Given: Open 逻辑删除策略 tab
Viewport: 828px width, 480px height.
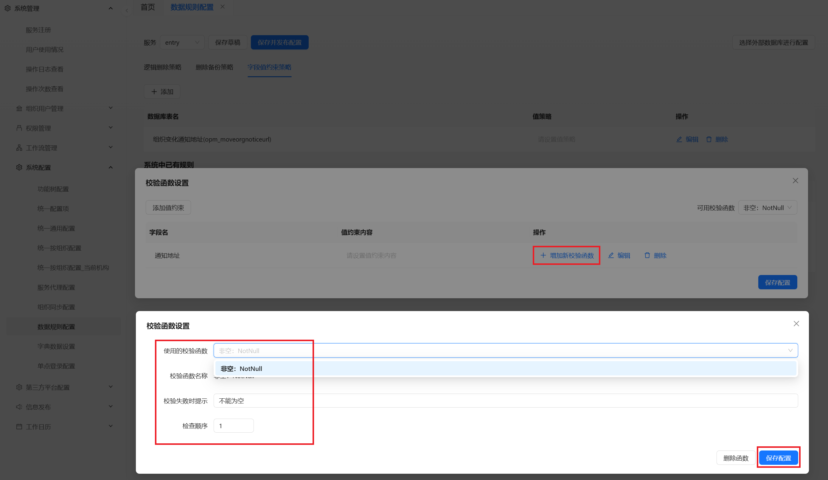Looking at the screenshot, I should coord(163,67).
